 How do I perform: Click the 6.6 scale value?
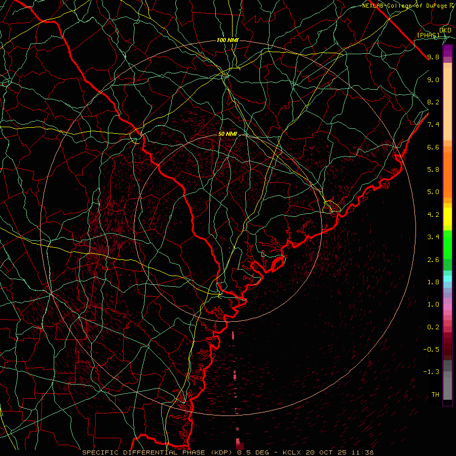433,147
